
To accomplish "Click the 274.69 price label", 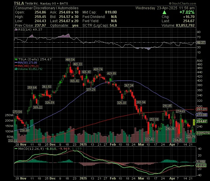I will (x=181, y=111).
